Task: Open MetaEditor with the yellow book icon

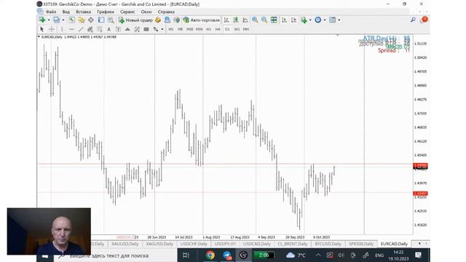Action: 158,20
